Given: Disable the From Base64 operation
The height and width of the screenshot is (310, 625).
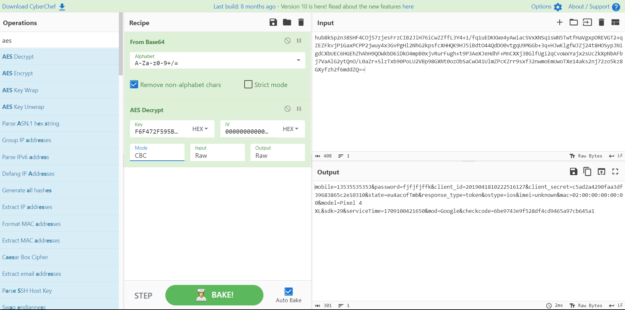Looking at the screenshot, I should point(287,41).
